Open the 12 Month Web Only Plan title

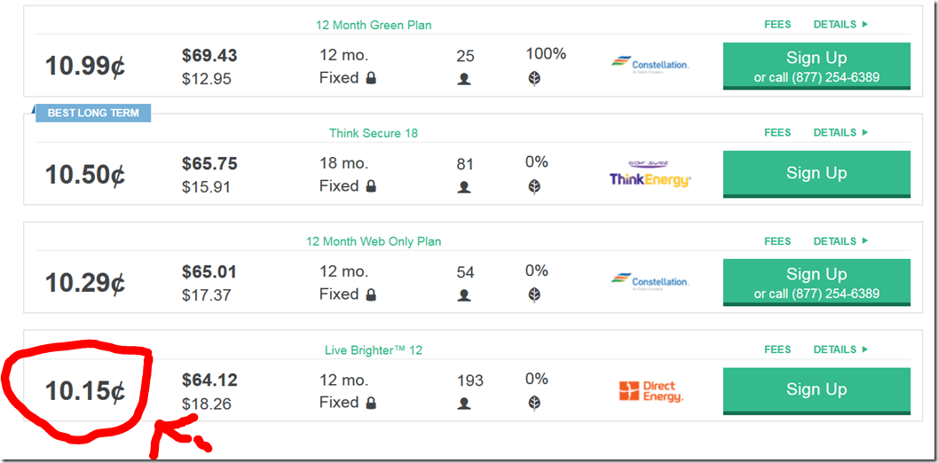click(x=374, y=241)
